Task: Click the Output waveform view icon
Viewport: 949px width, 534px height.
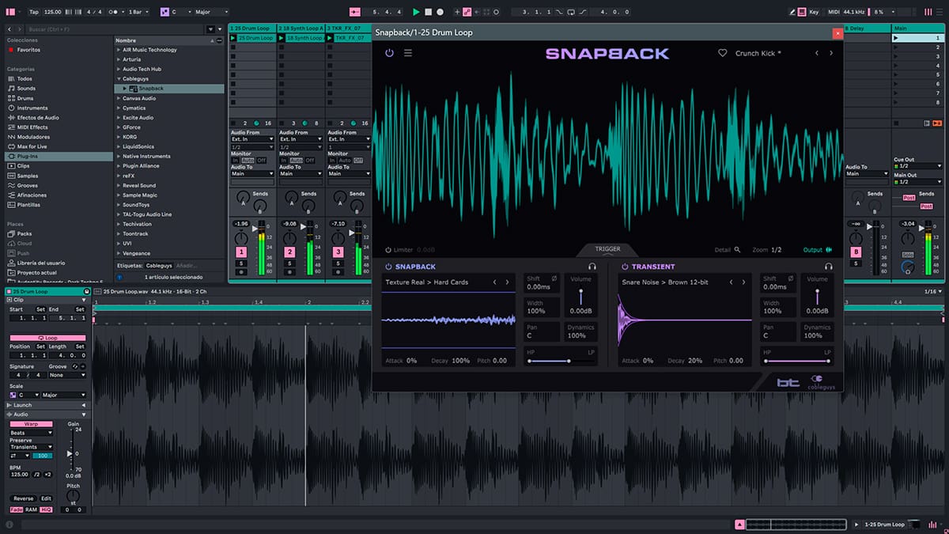Action: (830, 249)
